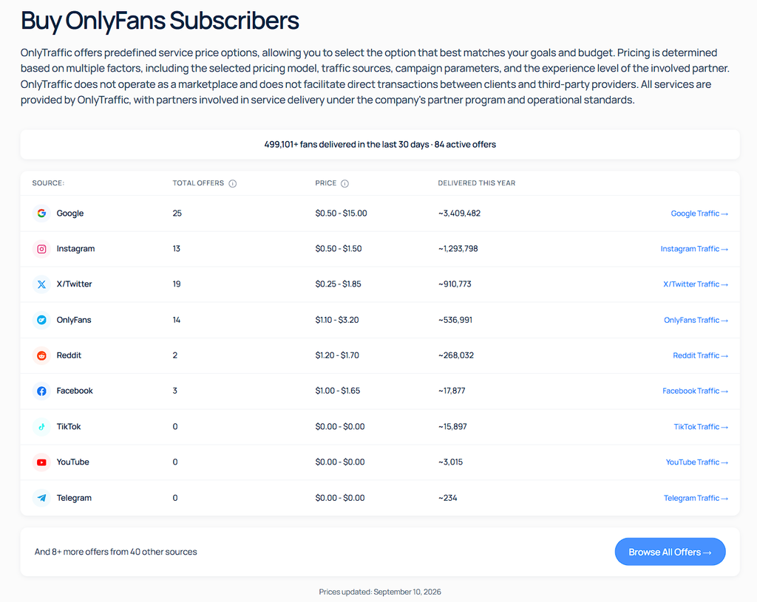
Task: Click the Browse All Offers button
Action: 670,552
